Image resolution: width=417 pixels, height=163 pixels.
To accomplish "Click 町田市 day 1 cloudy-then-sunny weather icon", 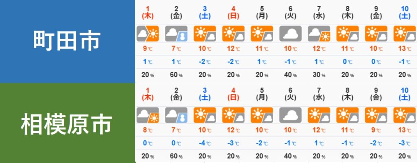I will tap(147, 34).
